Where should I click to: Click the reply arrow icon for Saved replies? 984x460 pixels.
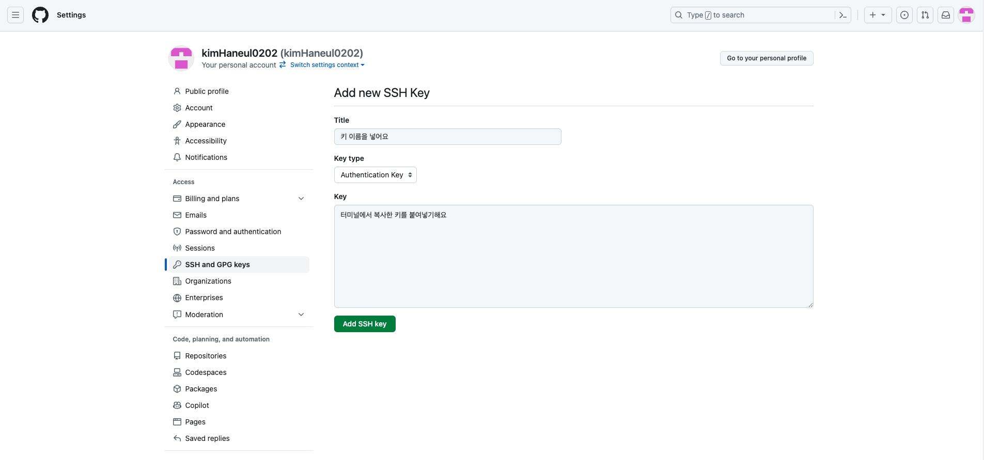coord(177,438)
